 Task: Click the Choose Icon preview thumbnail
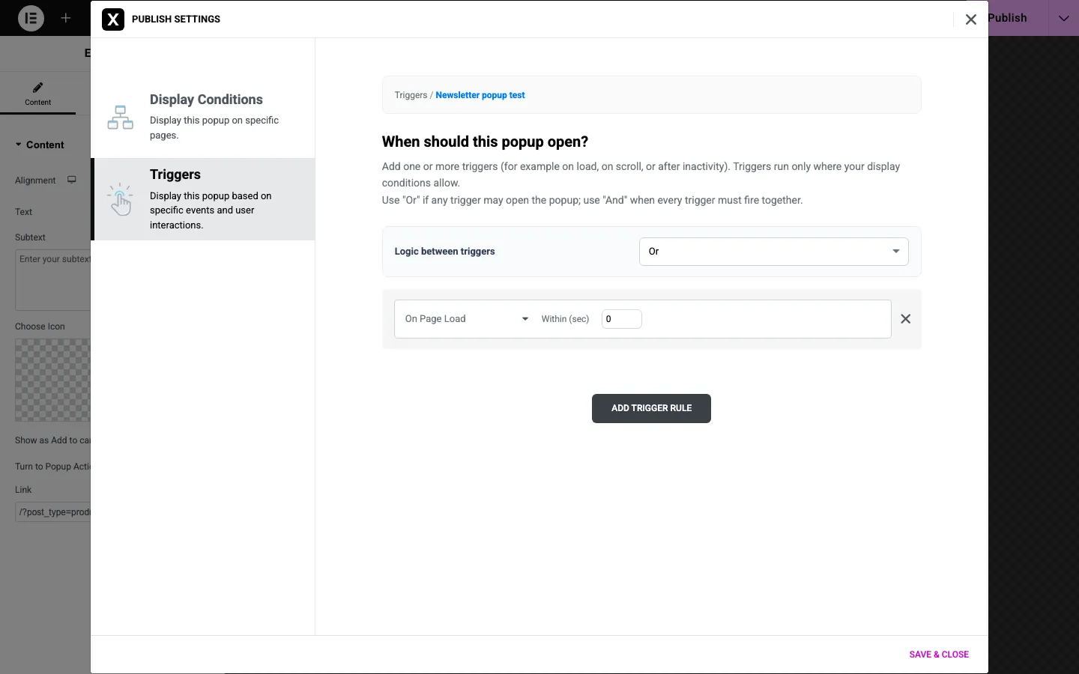[x=52, y=380]
